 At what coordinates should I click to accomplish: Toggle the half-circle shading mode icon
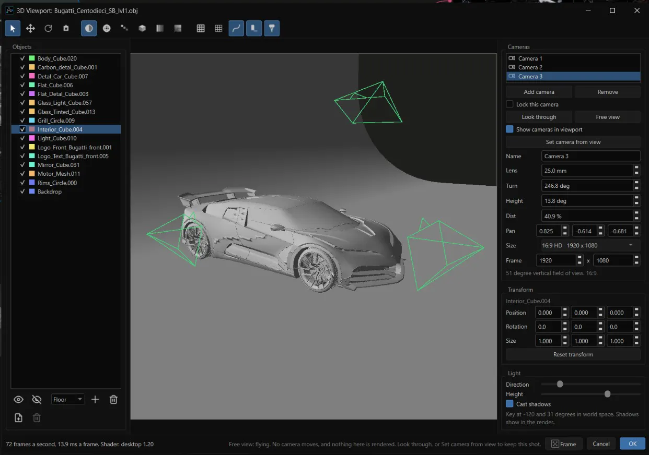point(89,28)
